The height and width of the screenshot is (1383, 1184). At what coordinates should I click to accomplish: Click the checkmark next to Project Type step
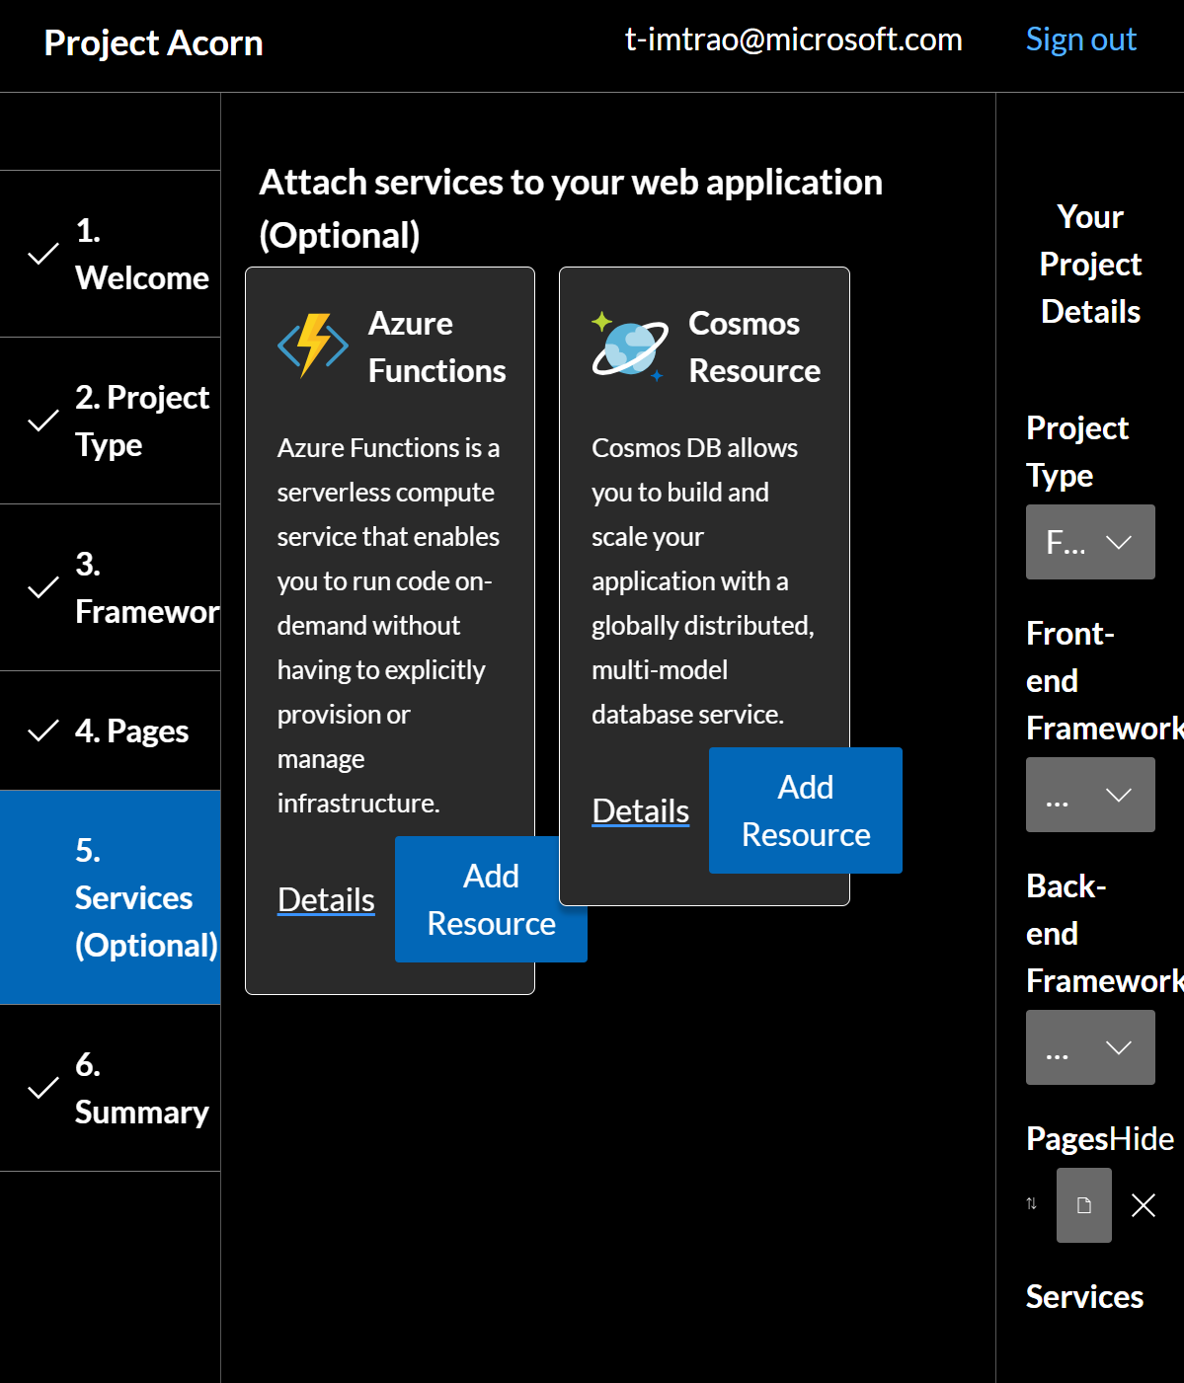pos(42,422)
